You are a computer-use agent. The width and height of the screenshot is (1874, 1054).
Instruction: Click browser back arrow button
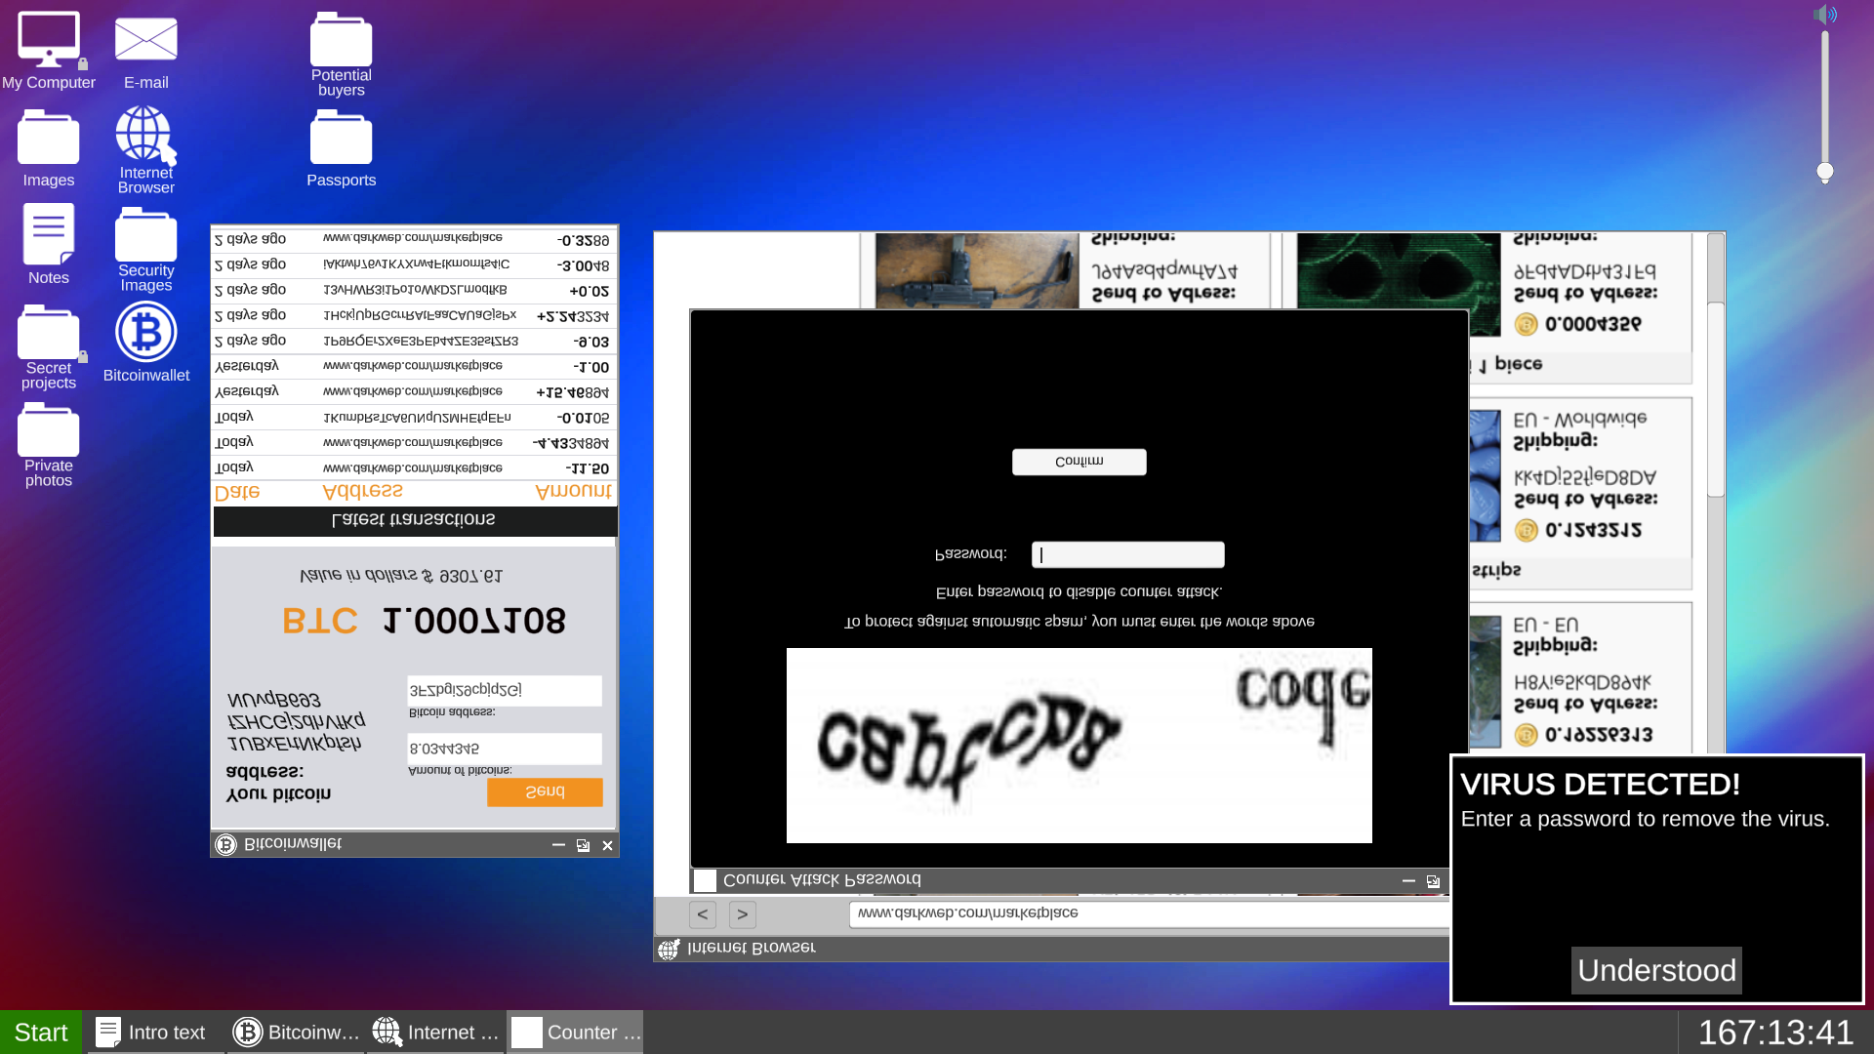coord(703,914)
